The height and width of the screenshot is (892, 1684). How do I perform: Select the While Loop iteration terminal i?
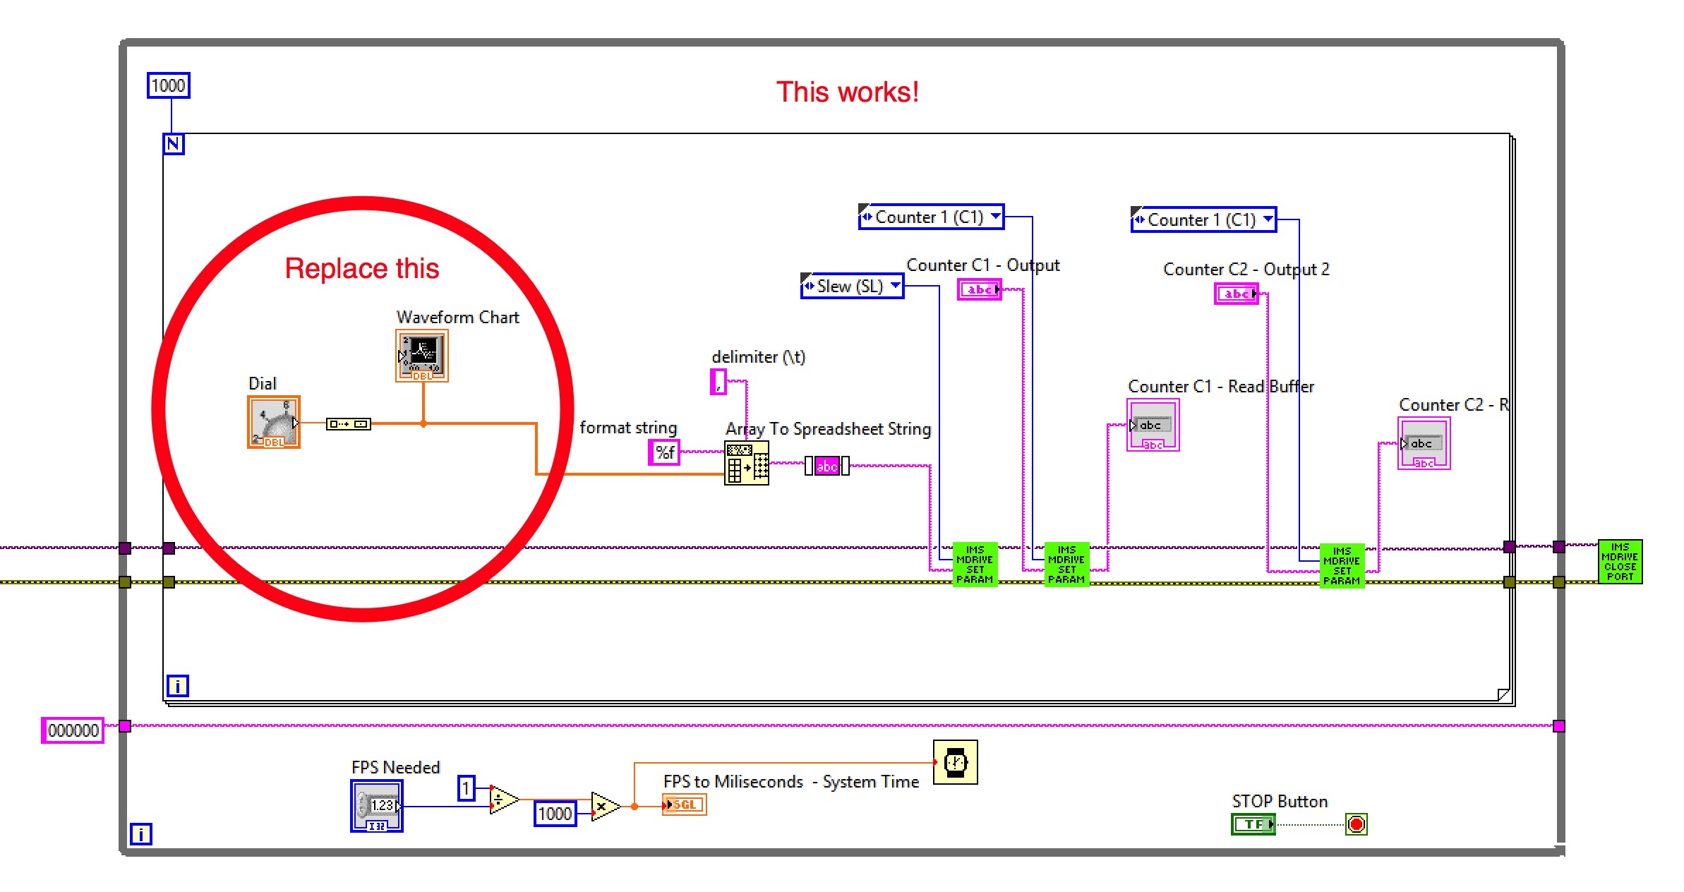141,835
